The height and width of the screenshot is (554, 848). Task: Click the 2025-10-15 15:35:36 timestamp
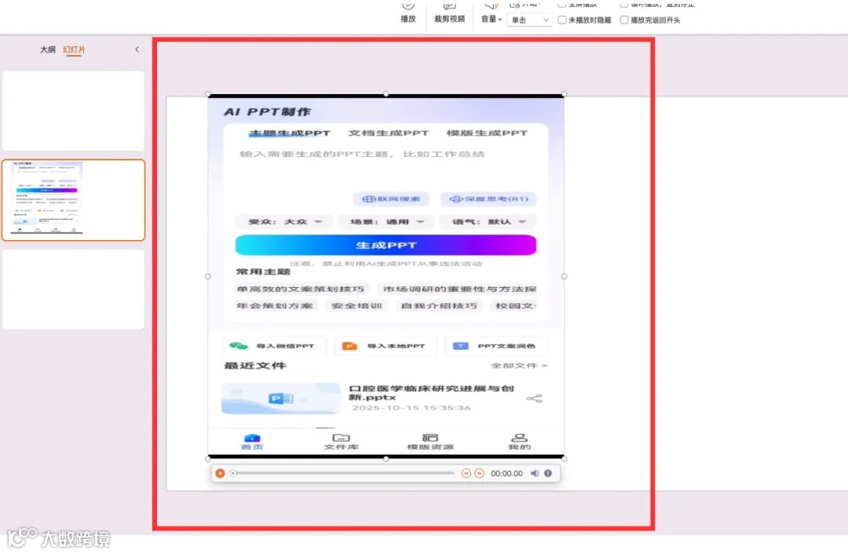[411, 408]
